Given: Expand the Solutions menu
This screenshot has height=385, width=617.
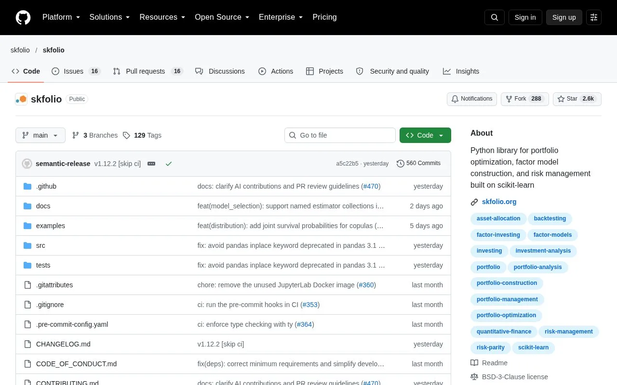Looking at the screenshot, I should tap(110, 17).
